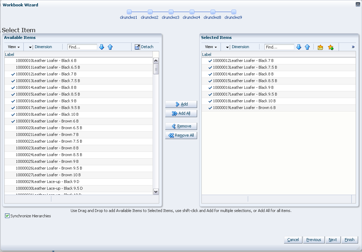362x252 pixels.
Task: Close the Workbook Wizard dialog
Action: click(358, 4)
